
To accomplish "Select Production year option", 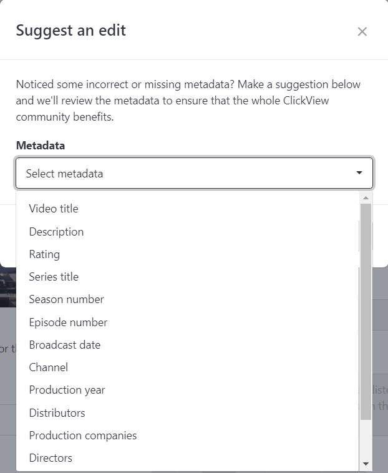I will point(188,390).
